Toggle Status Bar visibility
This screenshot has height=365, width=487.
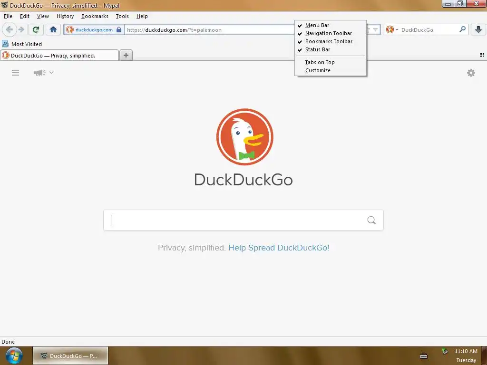331,49
